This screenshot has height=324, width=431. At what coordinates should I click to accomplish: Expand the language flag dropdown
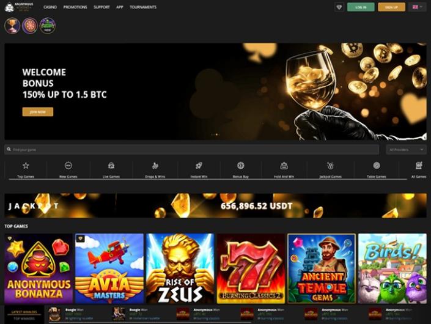418,7
